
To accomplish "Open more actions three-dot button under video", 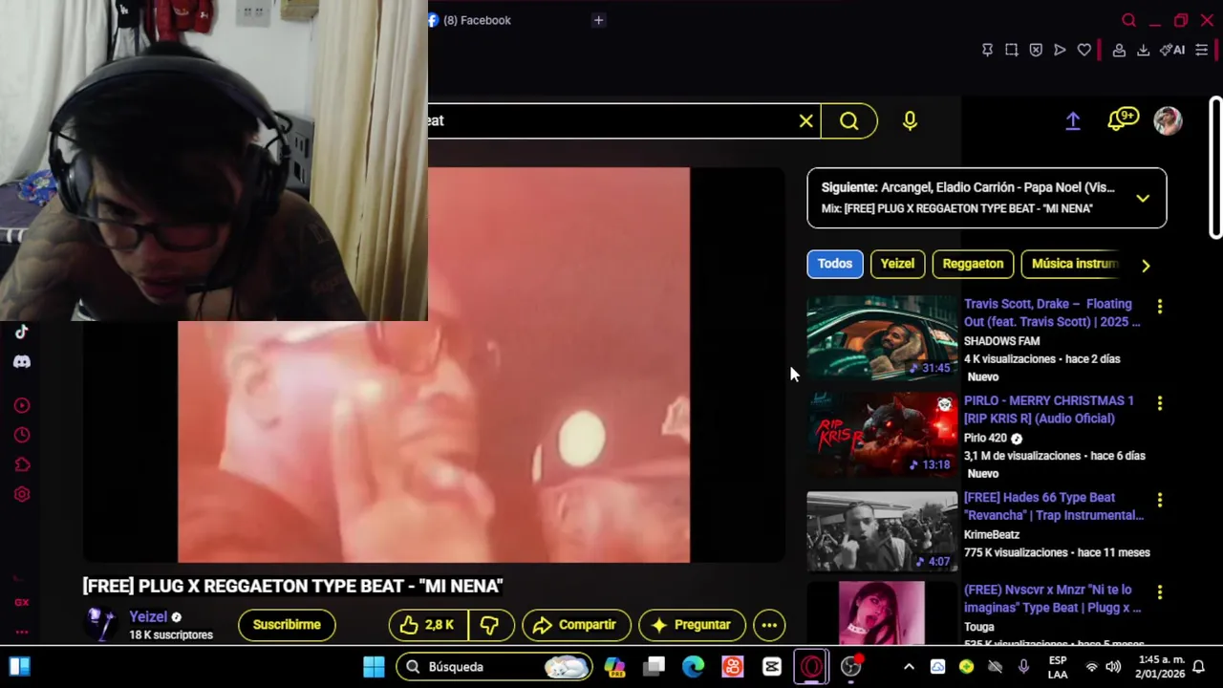I will [769, 625].
